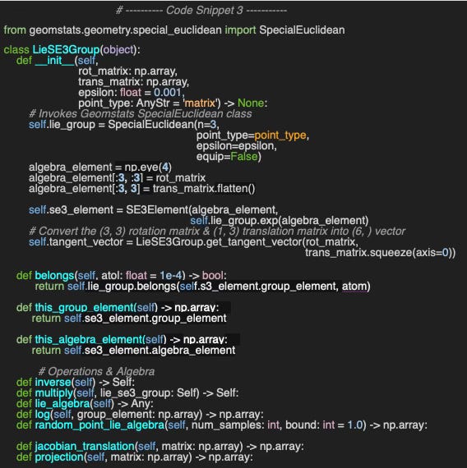Click the 'rot_matrix: np.array,' parameter line
This screenshot has width=467, height=468.
127,71
